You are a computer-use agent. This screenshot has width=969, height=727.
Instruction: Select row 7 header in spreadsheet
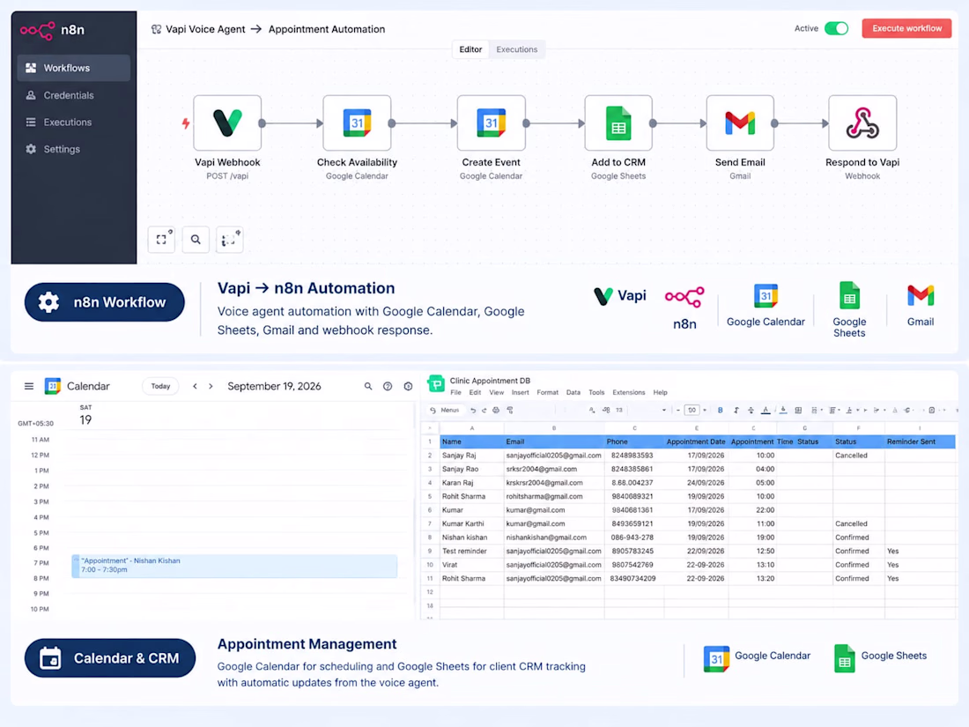tap(430, 523)
